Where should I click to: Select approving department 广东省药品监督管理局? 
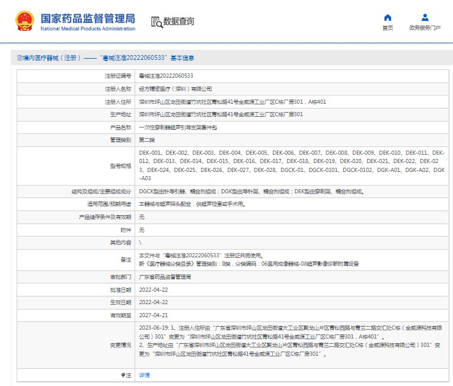(x=165, y=277)
